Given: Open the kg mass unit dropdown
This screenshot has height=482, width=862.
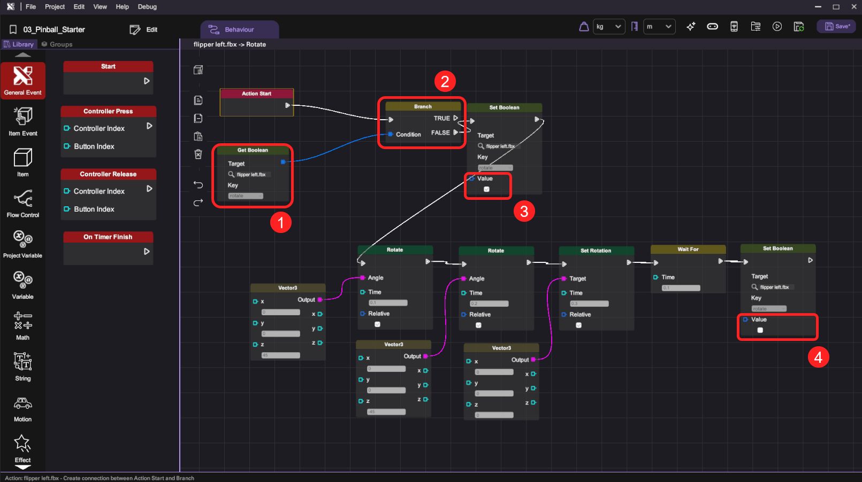Looking at the screenshot, I should [x=609, y=27].
